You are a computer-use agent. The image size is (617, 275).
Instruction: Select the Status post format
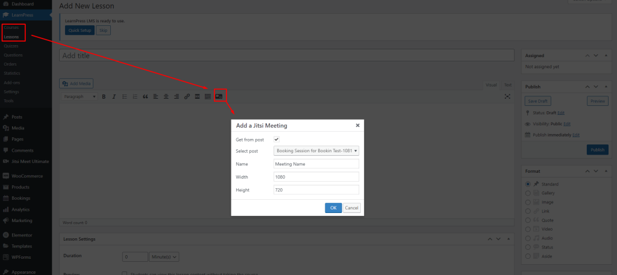528,247
